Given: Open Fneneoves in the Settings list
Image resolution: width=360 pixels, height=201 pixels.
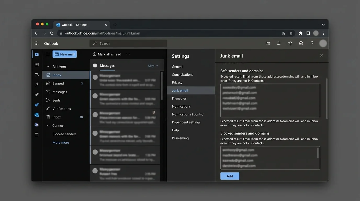Looking at the screenshot, I should click(x=179, y=98).
